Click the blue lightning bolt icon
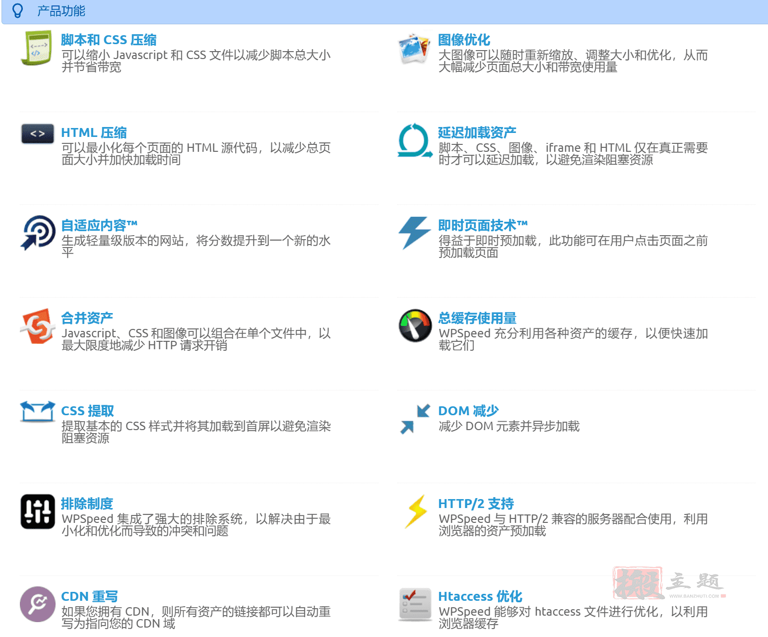This screenshot has width=768, height=637. (x=414, y=233)
